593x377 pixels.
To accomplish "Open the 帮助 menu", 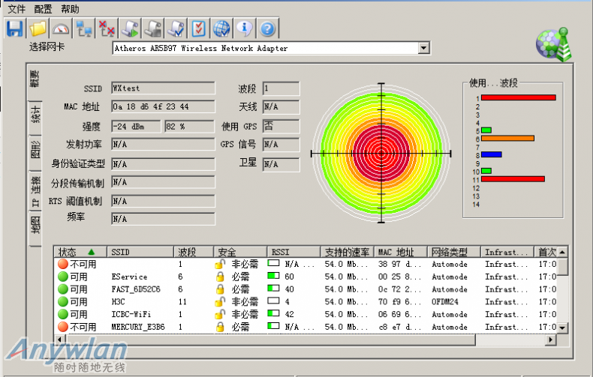I will [70, 9].
